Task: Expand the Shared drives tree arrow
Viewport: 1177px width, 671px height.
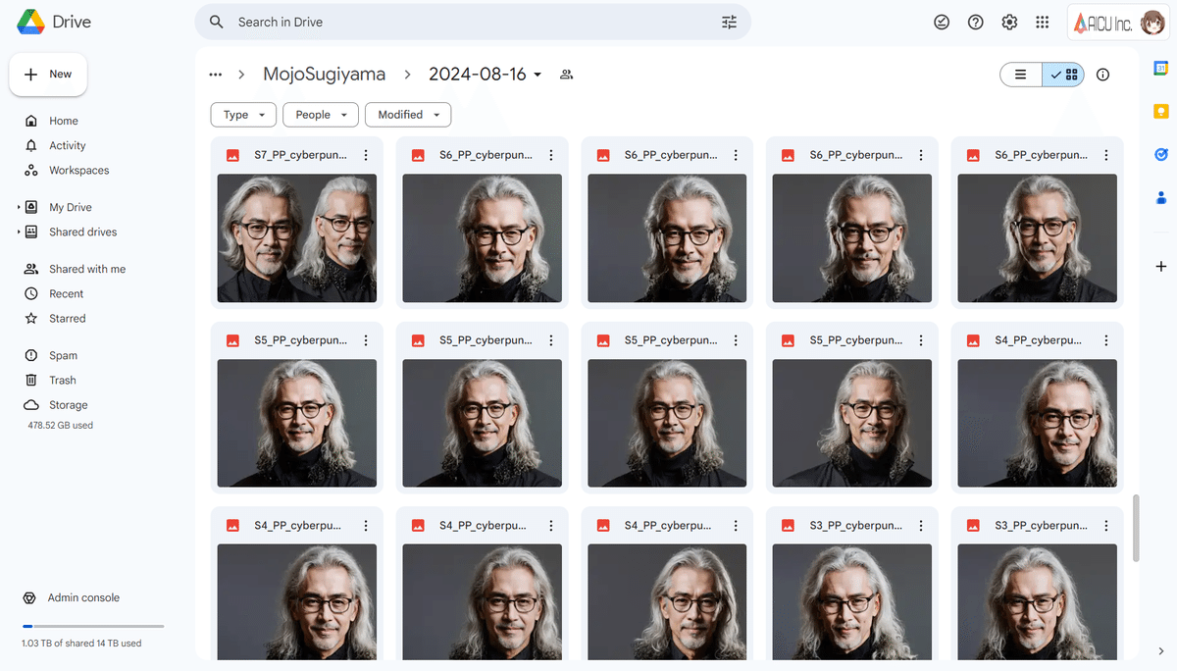Action: tap(18, 232)
